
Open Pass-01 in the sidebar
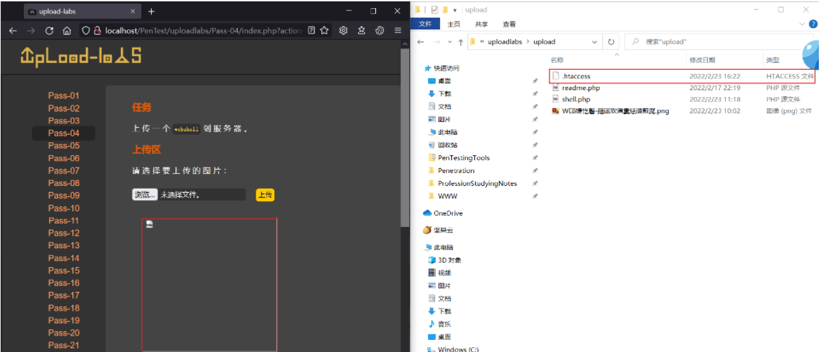point(64,96)
